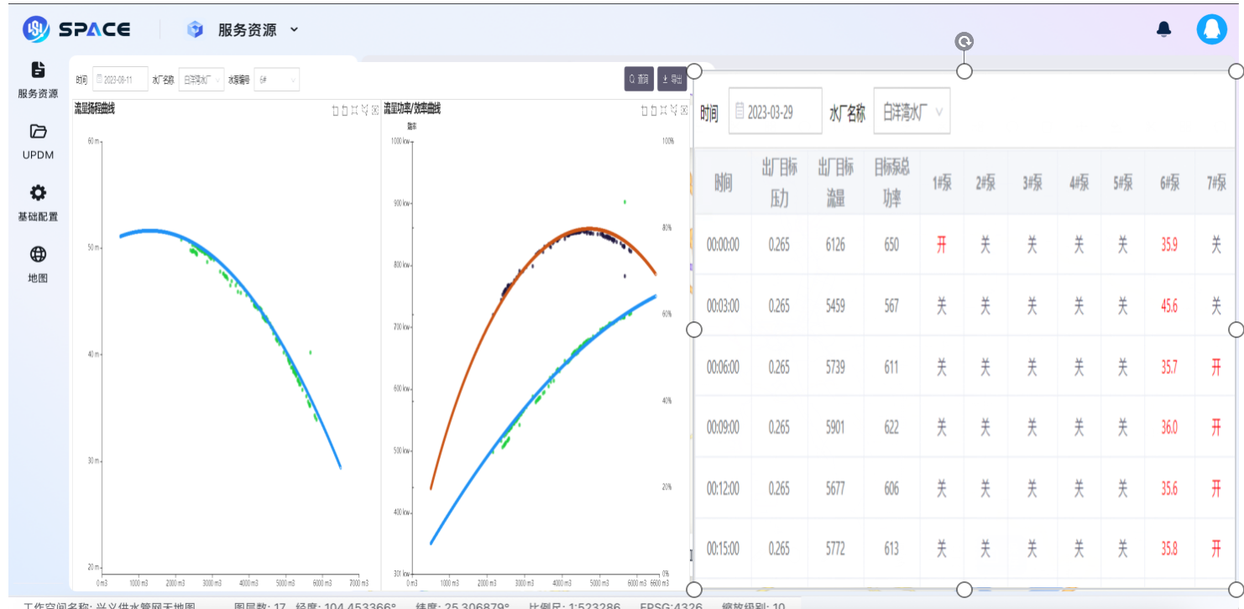Open 水厂名称 dropdown beside the 2023-03-29 date

coord(912,112)
